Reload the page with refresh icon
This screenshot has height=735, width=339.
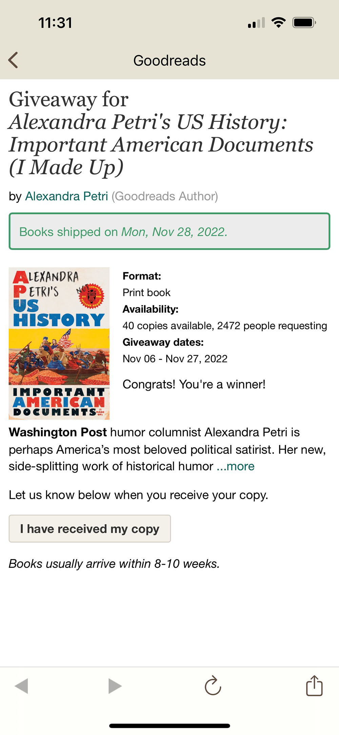[x=213, y=686]
